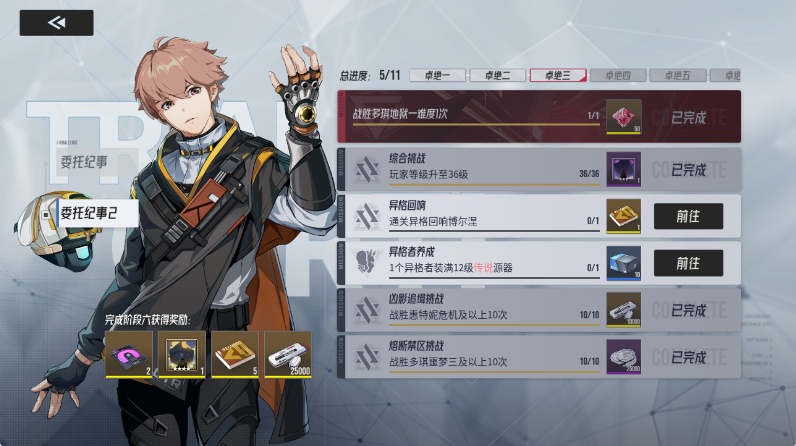The width and height of the screenshot is (796, 446).
Task: Go to the 异格回响 mission via 前往
Action: pyautogui.click(x=688, y=216)
